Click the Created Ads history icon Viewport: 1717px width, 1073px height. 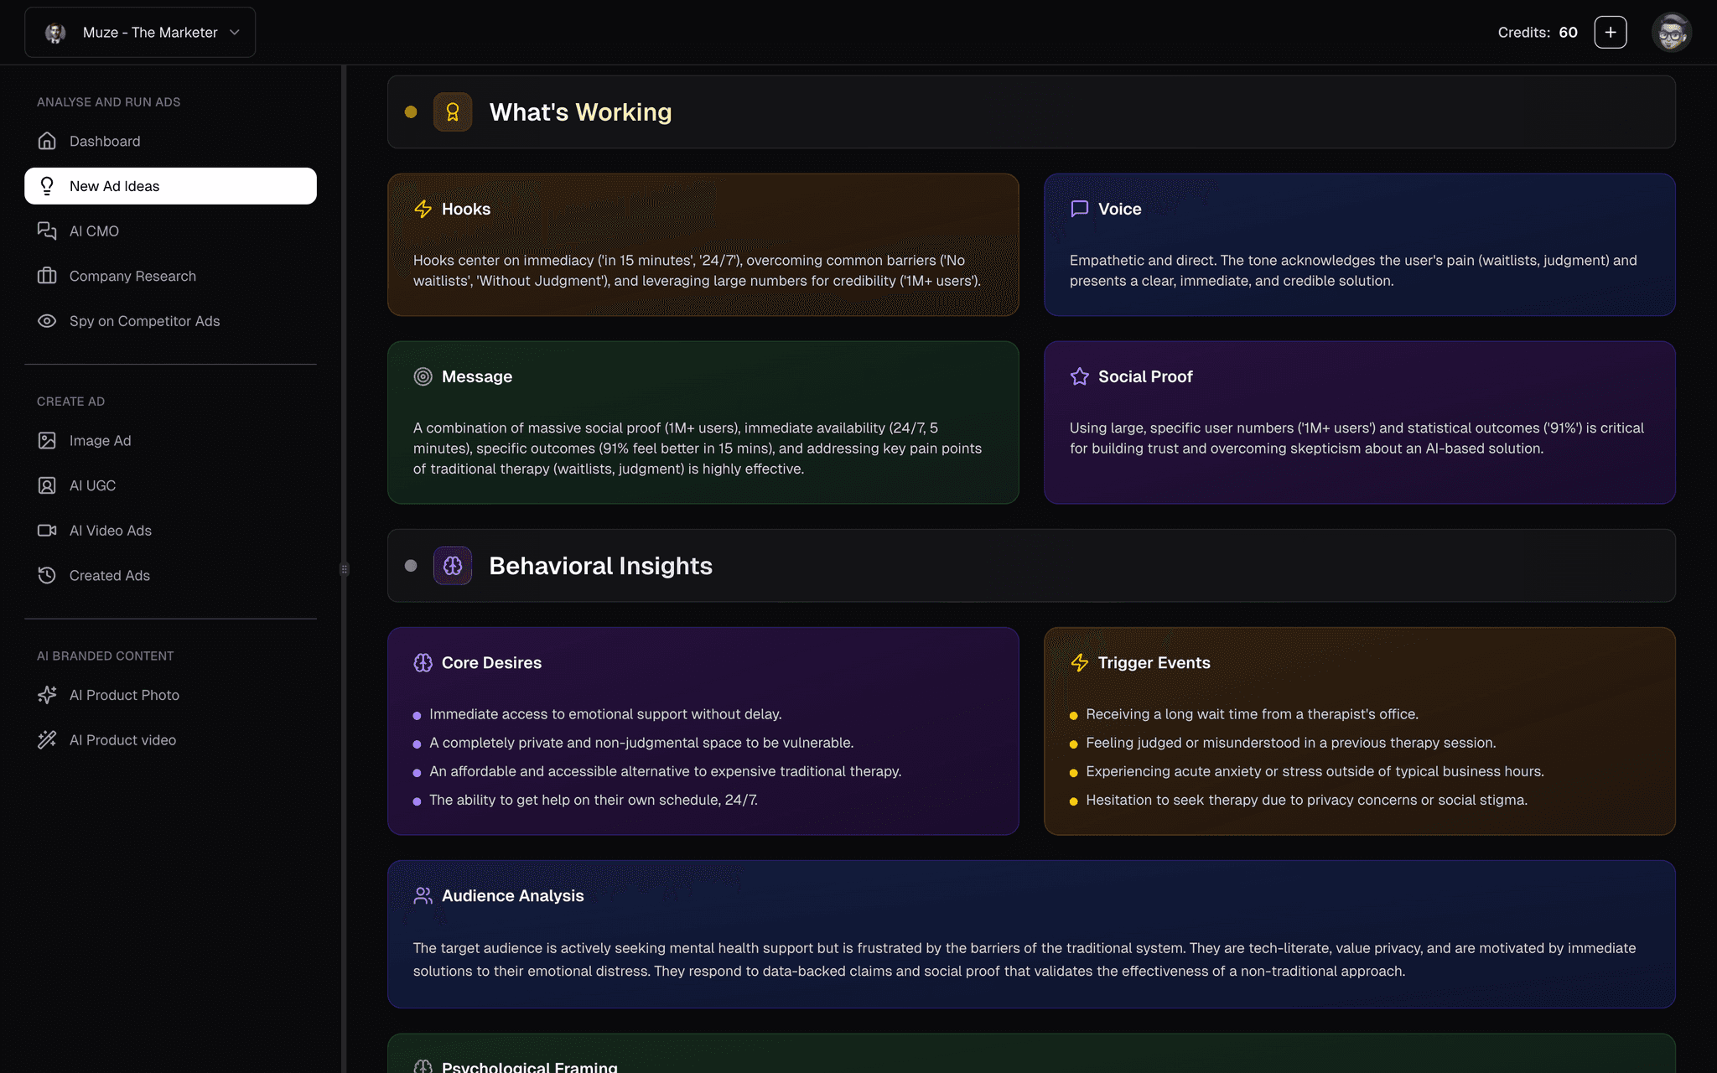pyautogui.click(x=47, y=575)
